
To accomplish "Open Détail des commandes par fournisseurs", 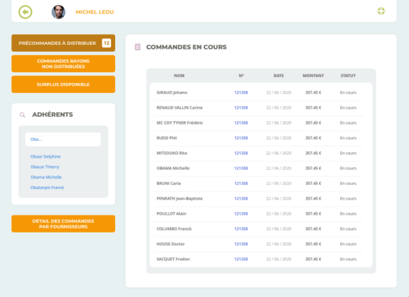I will pyautogui.click(x=63, y=224).
